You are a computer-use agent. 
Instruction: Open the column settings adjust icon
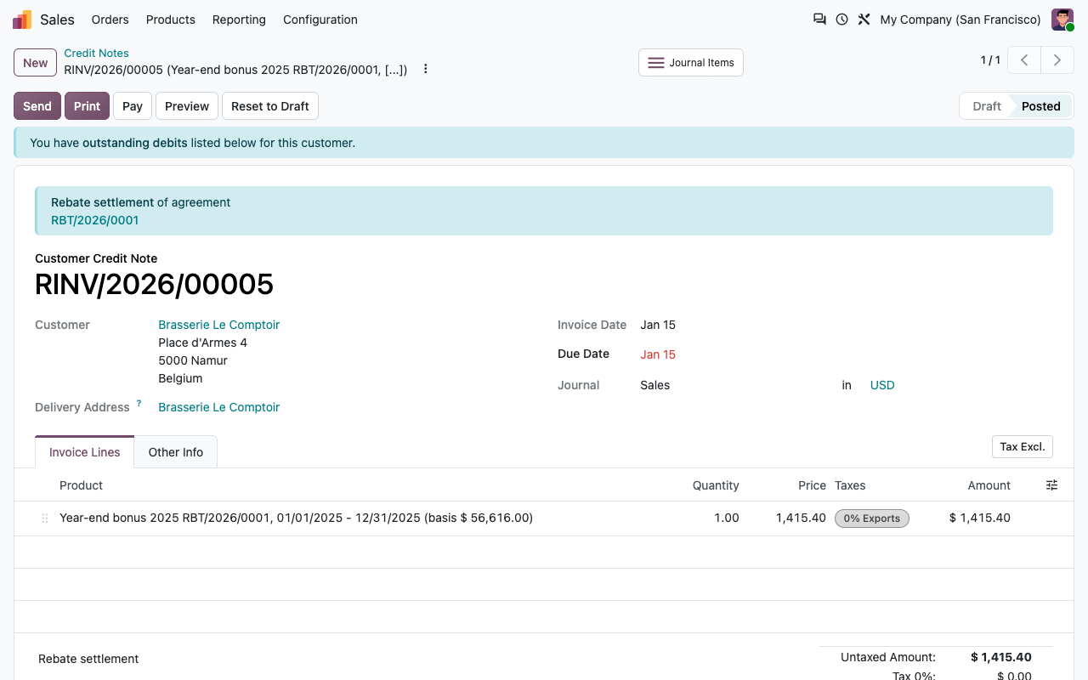(1052, 485)
